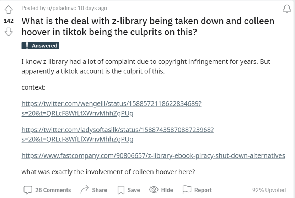
Task: Report this post
Action: [203, 190]
